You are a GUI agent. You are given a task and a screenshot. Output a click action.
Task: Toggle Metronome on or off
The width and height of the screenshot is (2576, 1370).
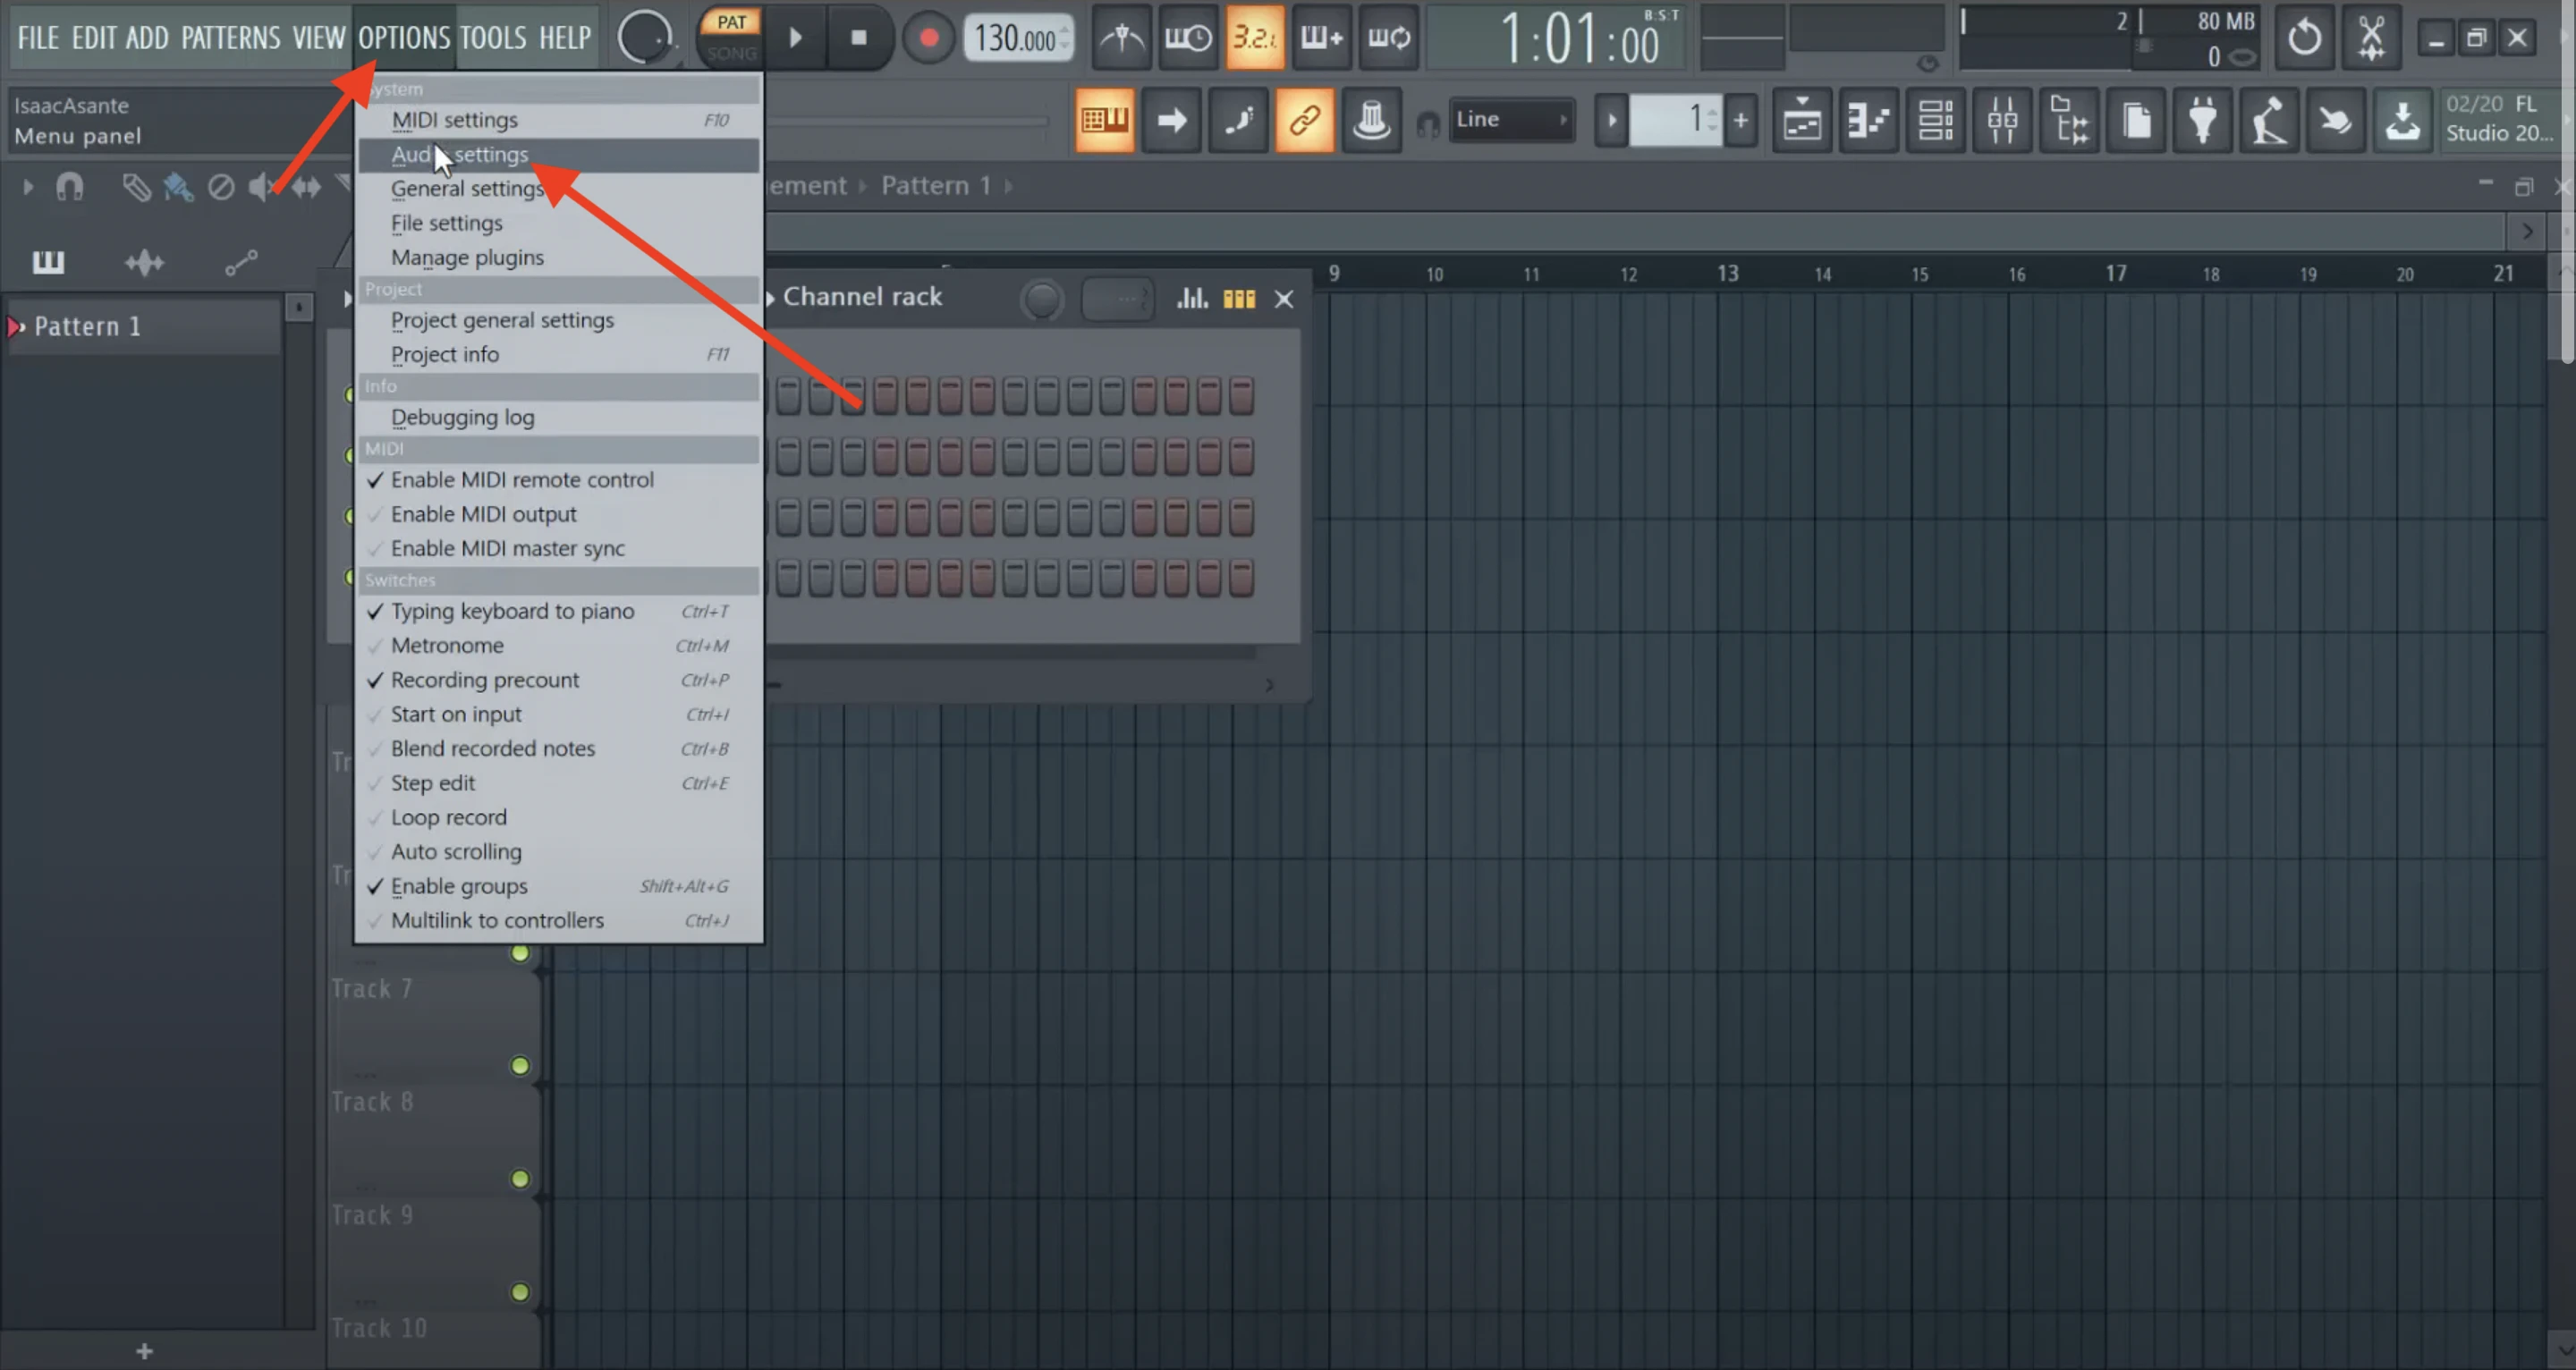tap(446, 644)
